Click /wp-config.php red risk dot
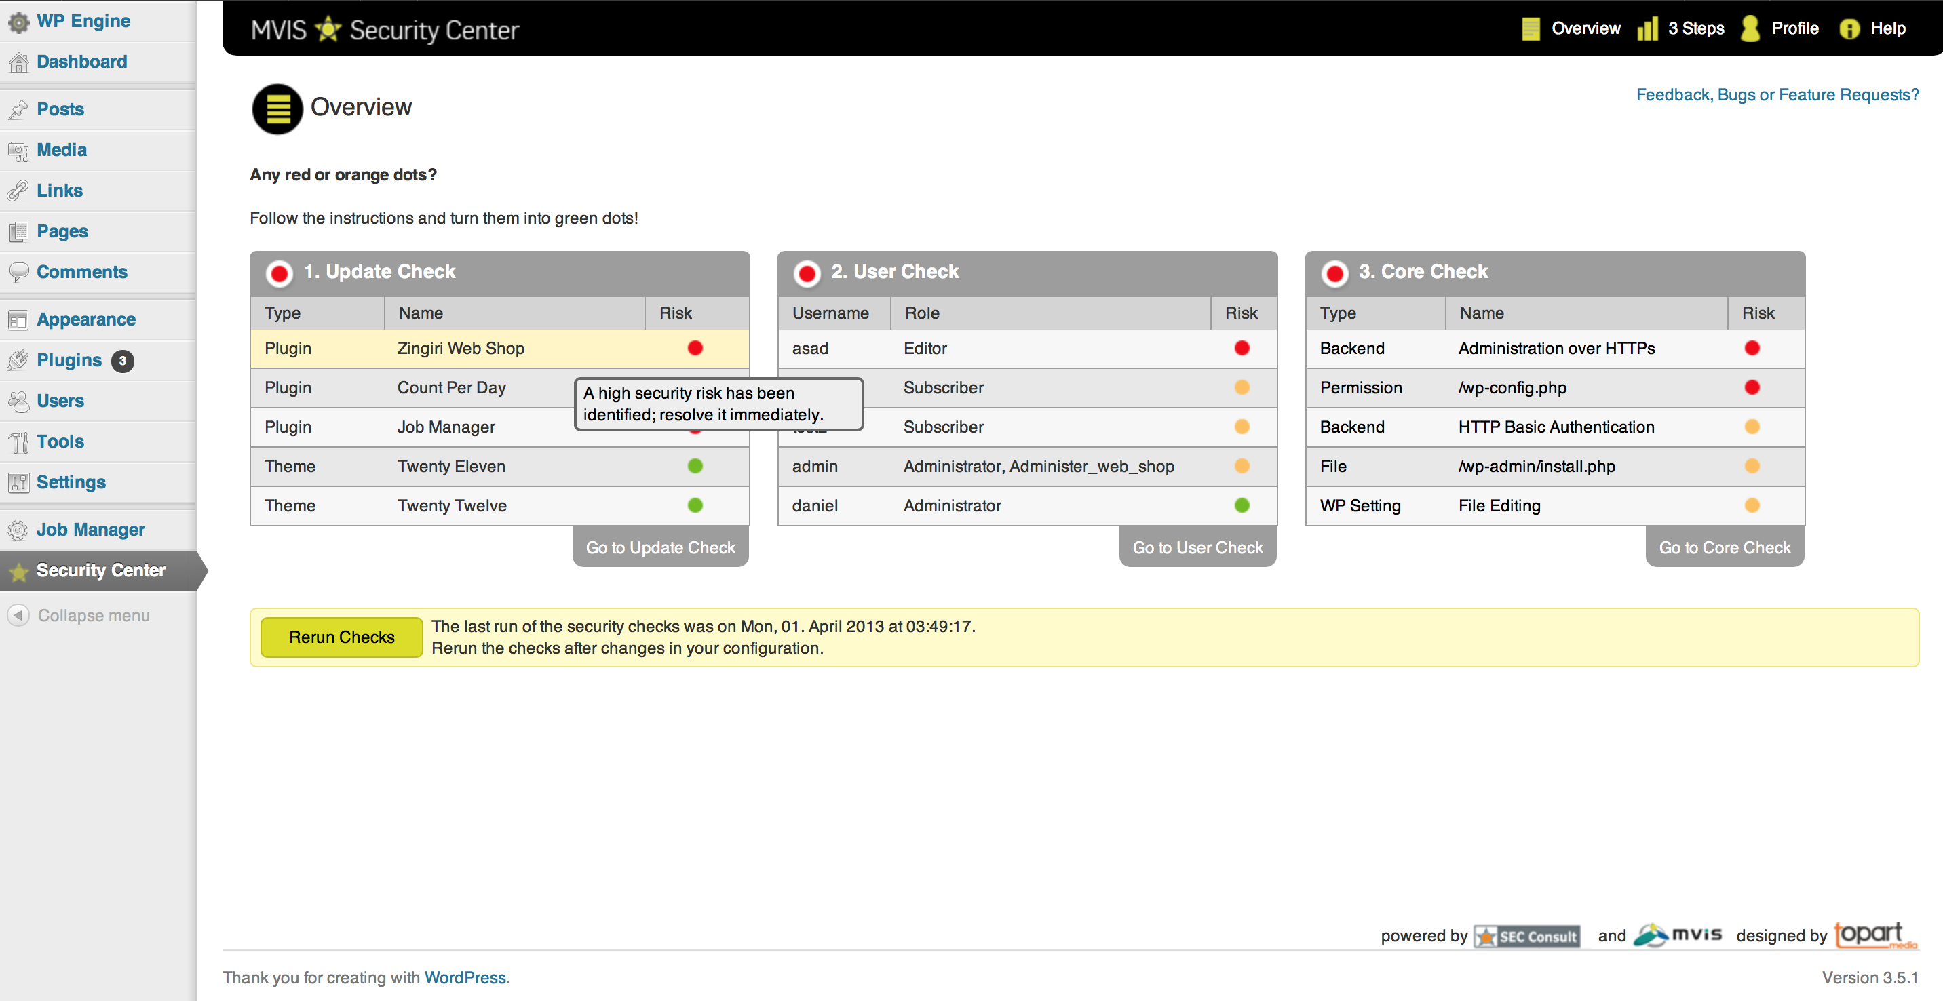The height and width of the screenshot is (1001, 1943). pyautogui.click(x=1752, y=387)
